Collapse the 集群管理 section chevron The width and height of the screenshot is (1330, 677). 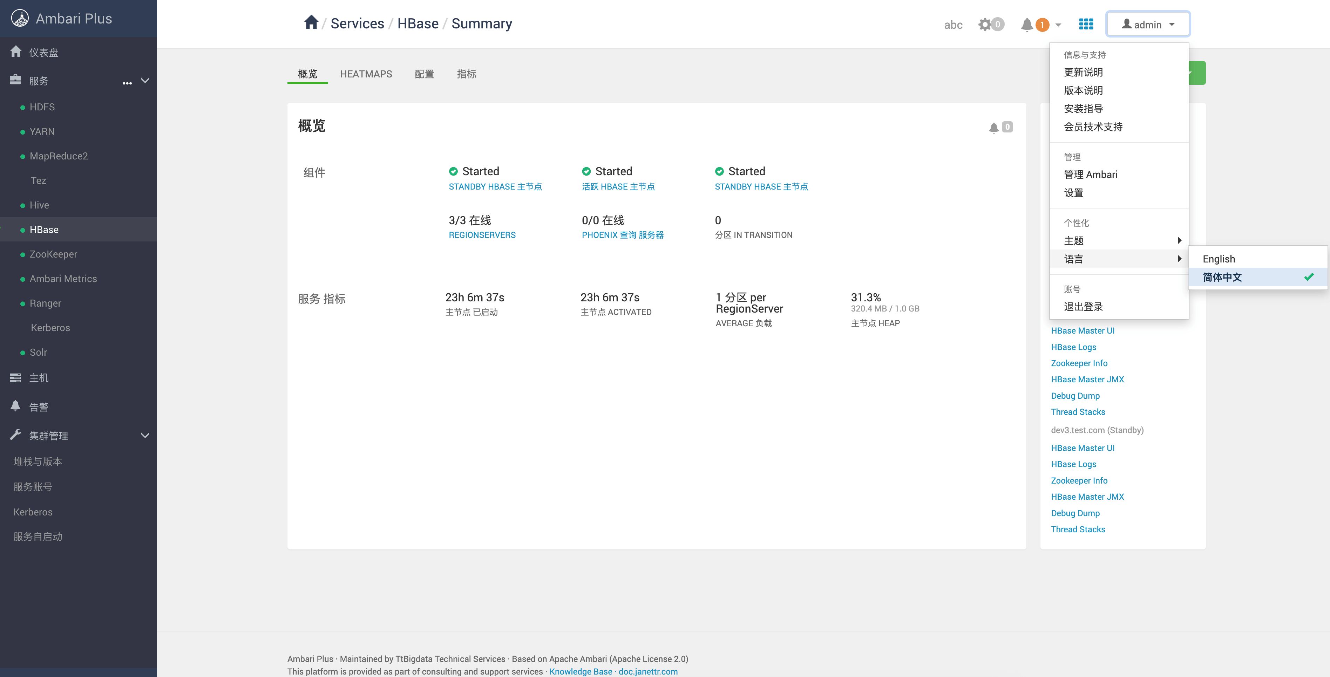click(145, 436)
